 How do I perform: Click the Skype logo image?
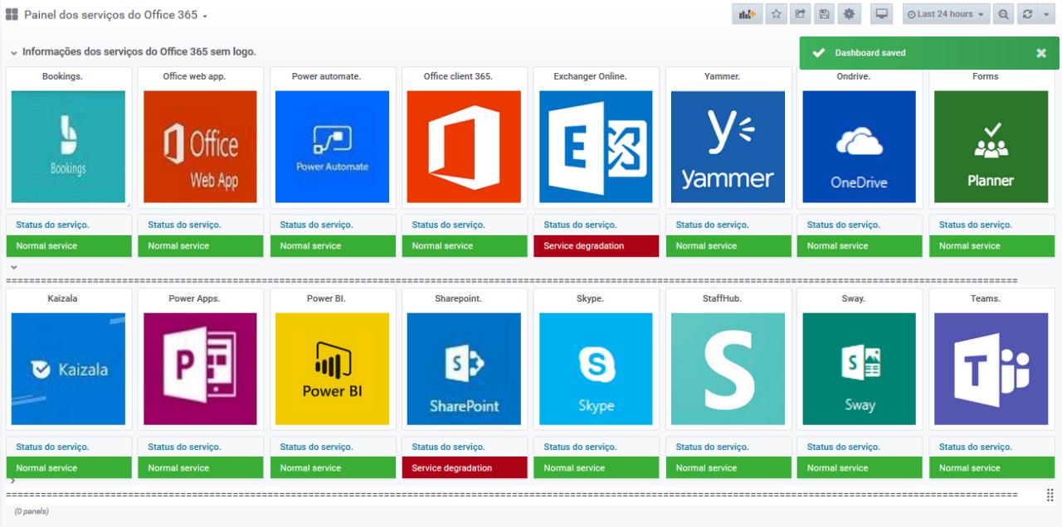[x=596, y=369]
